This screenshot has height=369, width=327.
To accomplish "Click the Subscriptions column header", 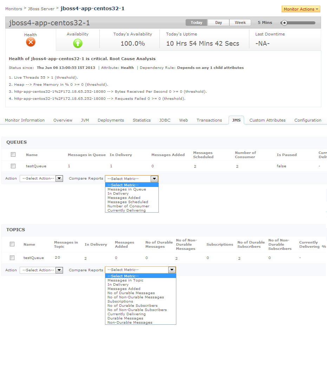I will point(220,245).
